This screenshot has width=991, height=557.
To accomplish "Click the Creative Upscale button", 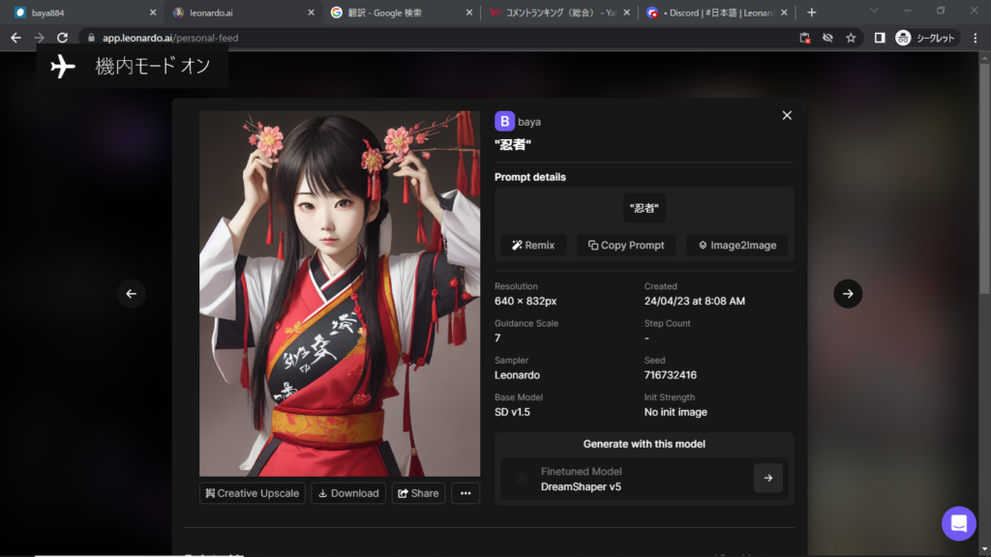I will (252, 493).
